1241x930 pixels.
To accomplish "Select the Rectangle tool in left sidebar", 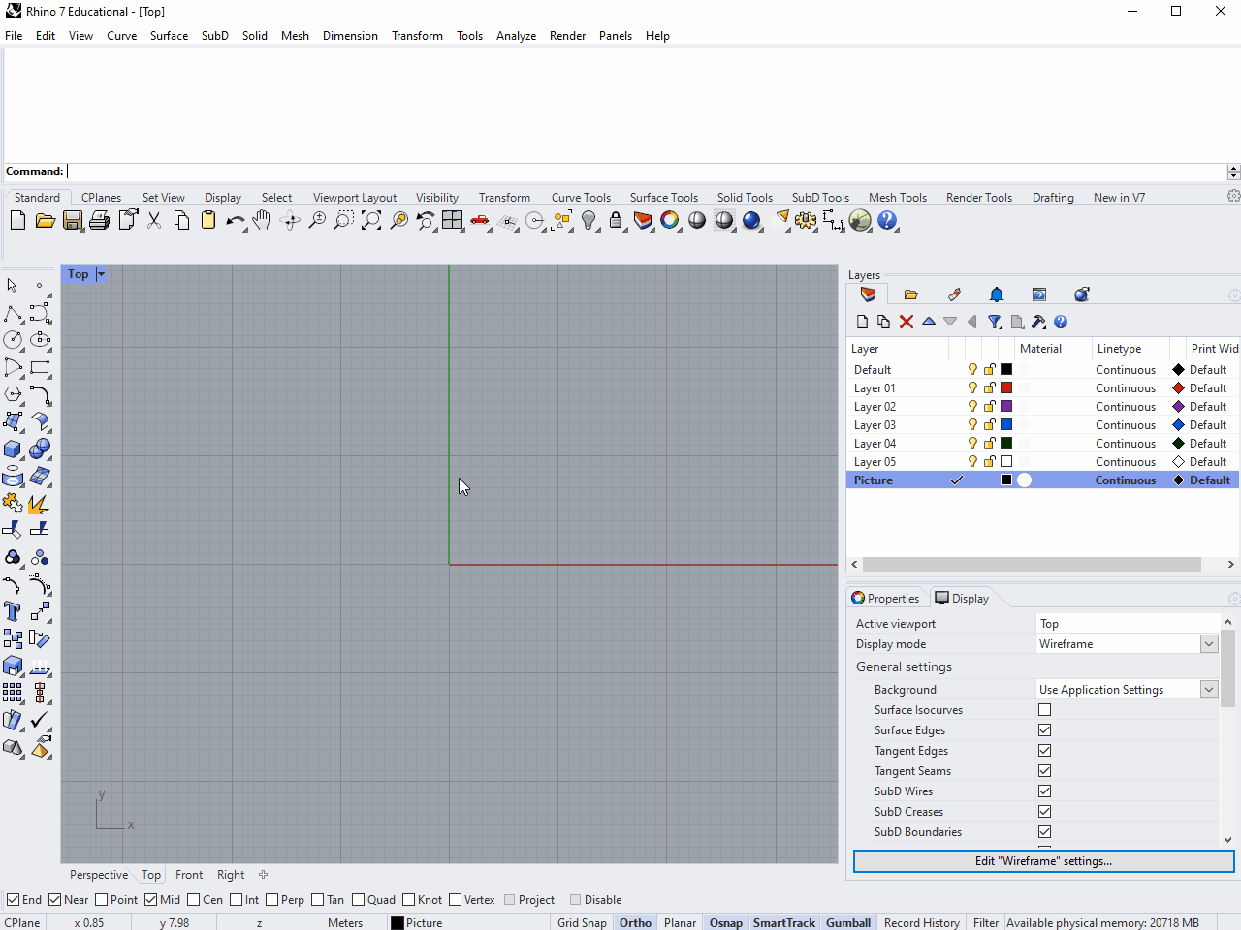I will [x=40, y=367].
